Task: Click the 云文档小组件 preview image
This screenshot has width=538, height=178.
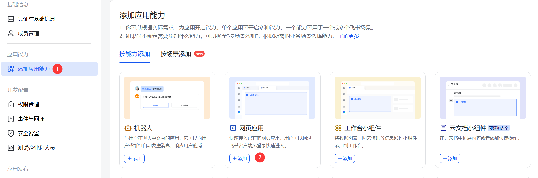Action: 483,98
